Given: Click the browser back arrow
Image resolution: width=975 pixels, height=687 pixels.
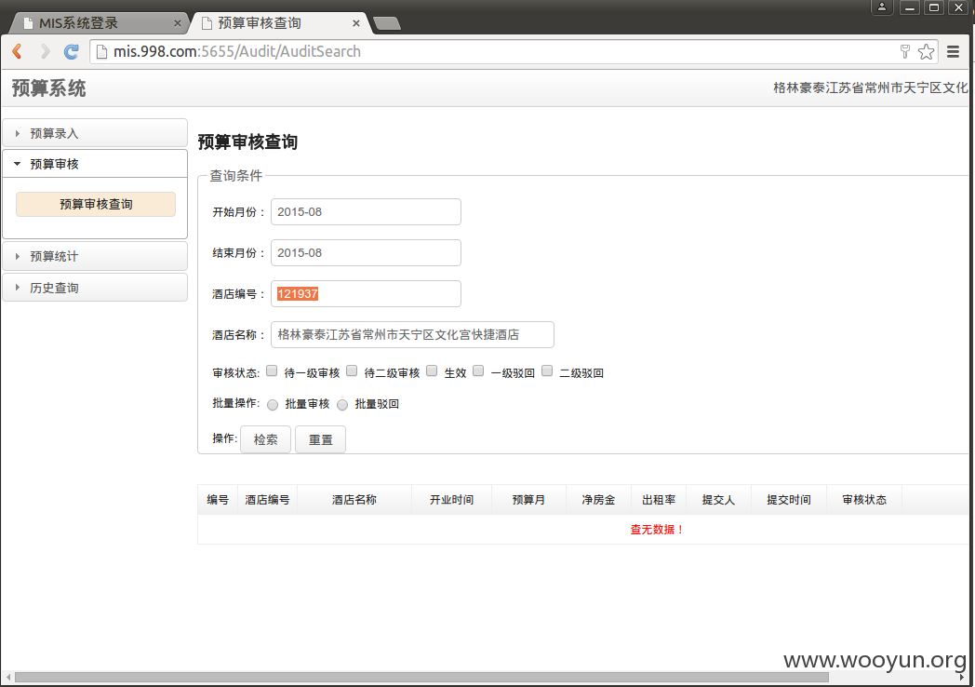Looking at the screenshot, I should point(18,51).
